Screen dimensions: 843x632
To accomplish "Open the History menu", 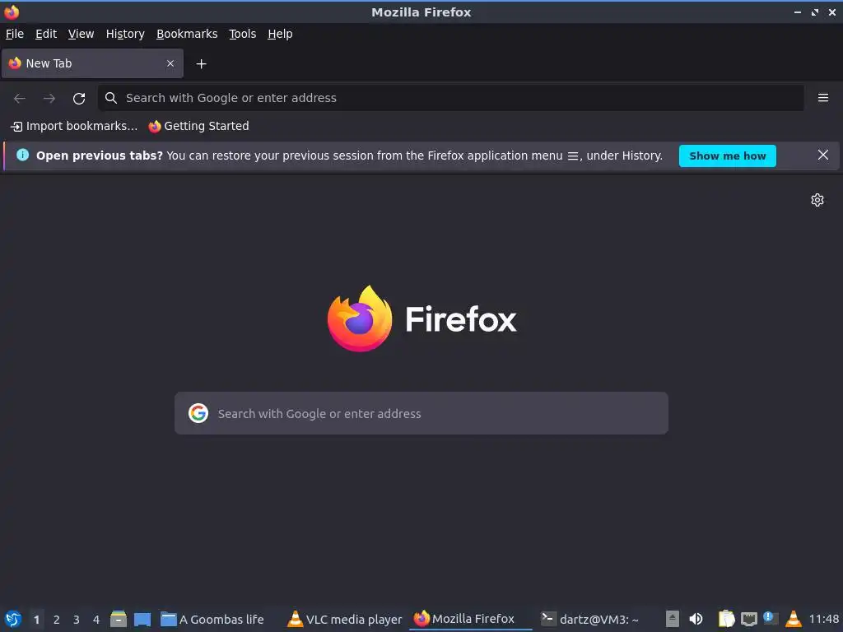I will (125, 34).
